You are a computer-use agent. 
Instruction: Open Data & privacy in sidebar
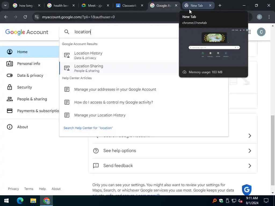click(x=30, y=75)
